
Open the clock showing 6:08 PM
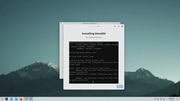coord(171,99)
